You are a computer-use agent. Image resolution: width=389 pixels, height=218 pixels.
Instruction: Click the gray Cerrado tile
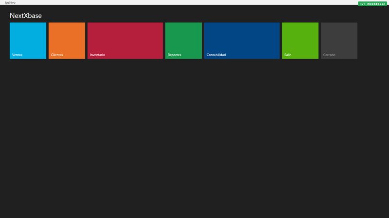click(339, 41)
